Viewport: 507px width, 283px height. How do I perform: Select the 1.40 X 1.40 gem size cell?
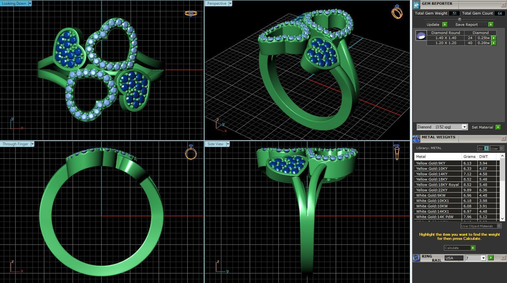[446, 38]
